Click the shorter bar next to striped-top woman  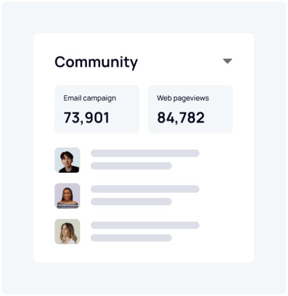[x=131, y=202]
